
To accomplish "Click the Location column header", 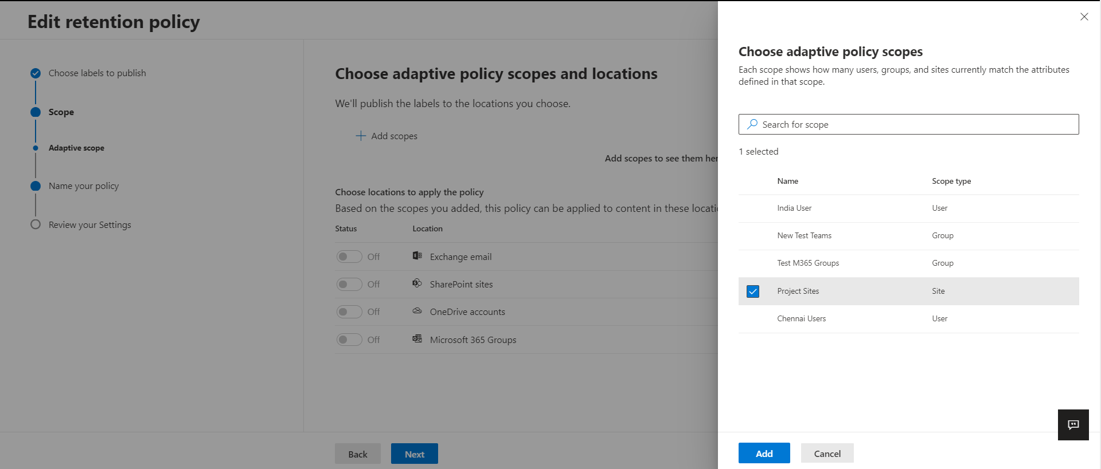I will (x=427, y=228).
